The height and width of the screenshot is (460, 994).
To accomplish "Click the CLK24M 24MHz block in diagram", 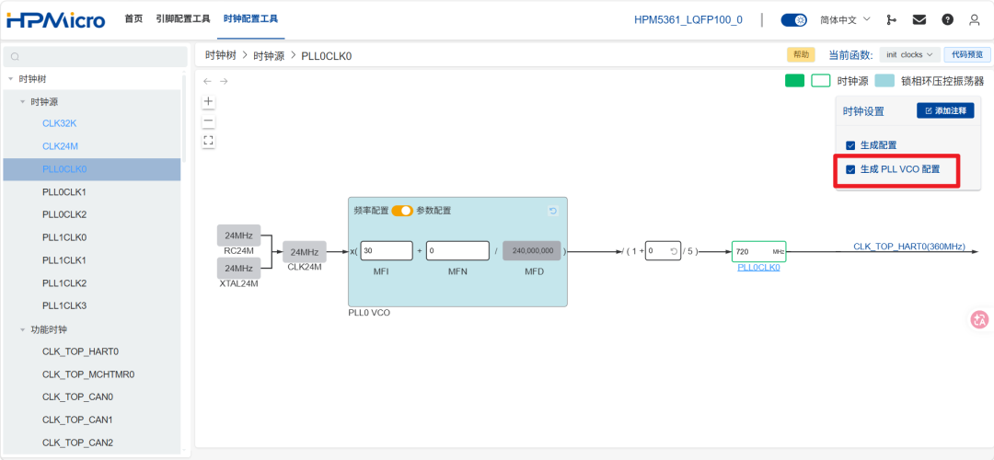I will [x=305, y=251].
